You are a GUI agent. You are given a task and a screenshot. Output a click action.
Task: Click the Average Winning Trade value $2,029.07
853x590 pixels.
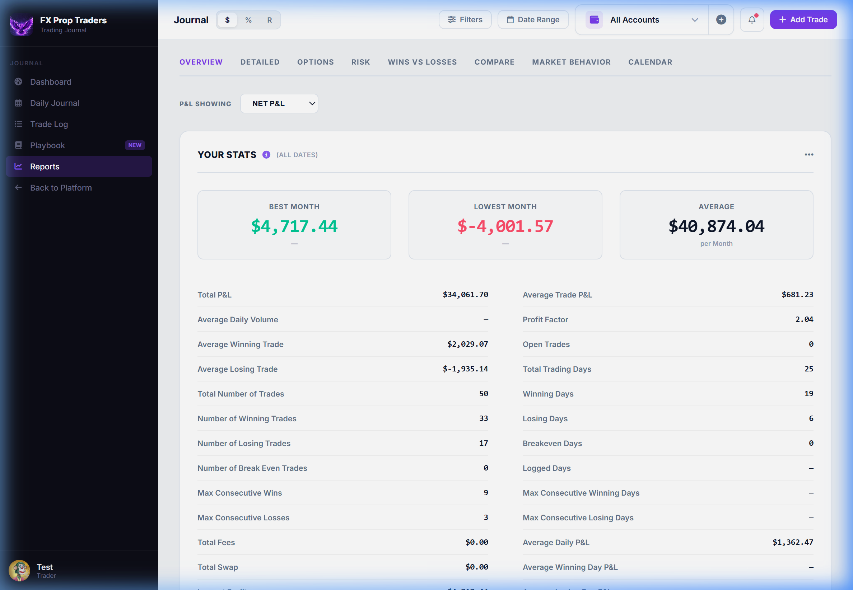(467, 344)
